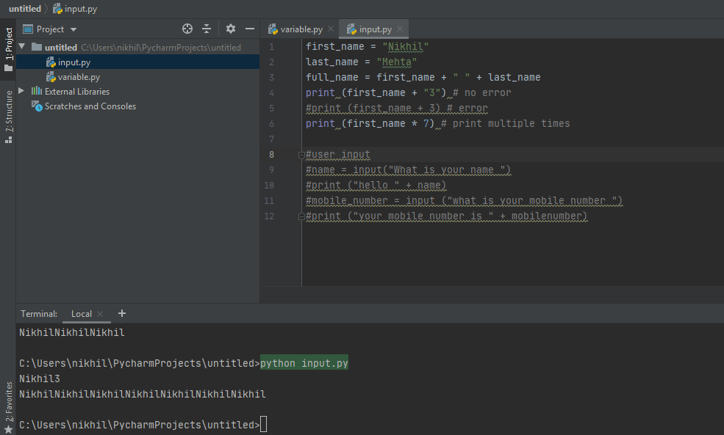The image size is (724, 435).
Task: Click 'Nikhil3' terminal output
Action: coord(39,379)
